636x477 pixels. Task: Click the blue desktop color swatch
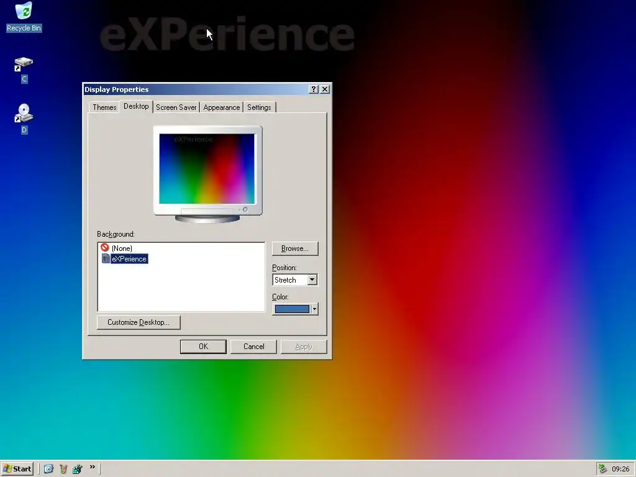click(292, 309)
